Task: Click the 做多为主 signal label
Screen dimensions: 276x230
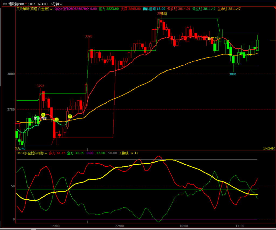Action: [40, 118]
